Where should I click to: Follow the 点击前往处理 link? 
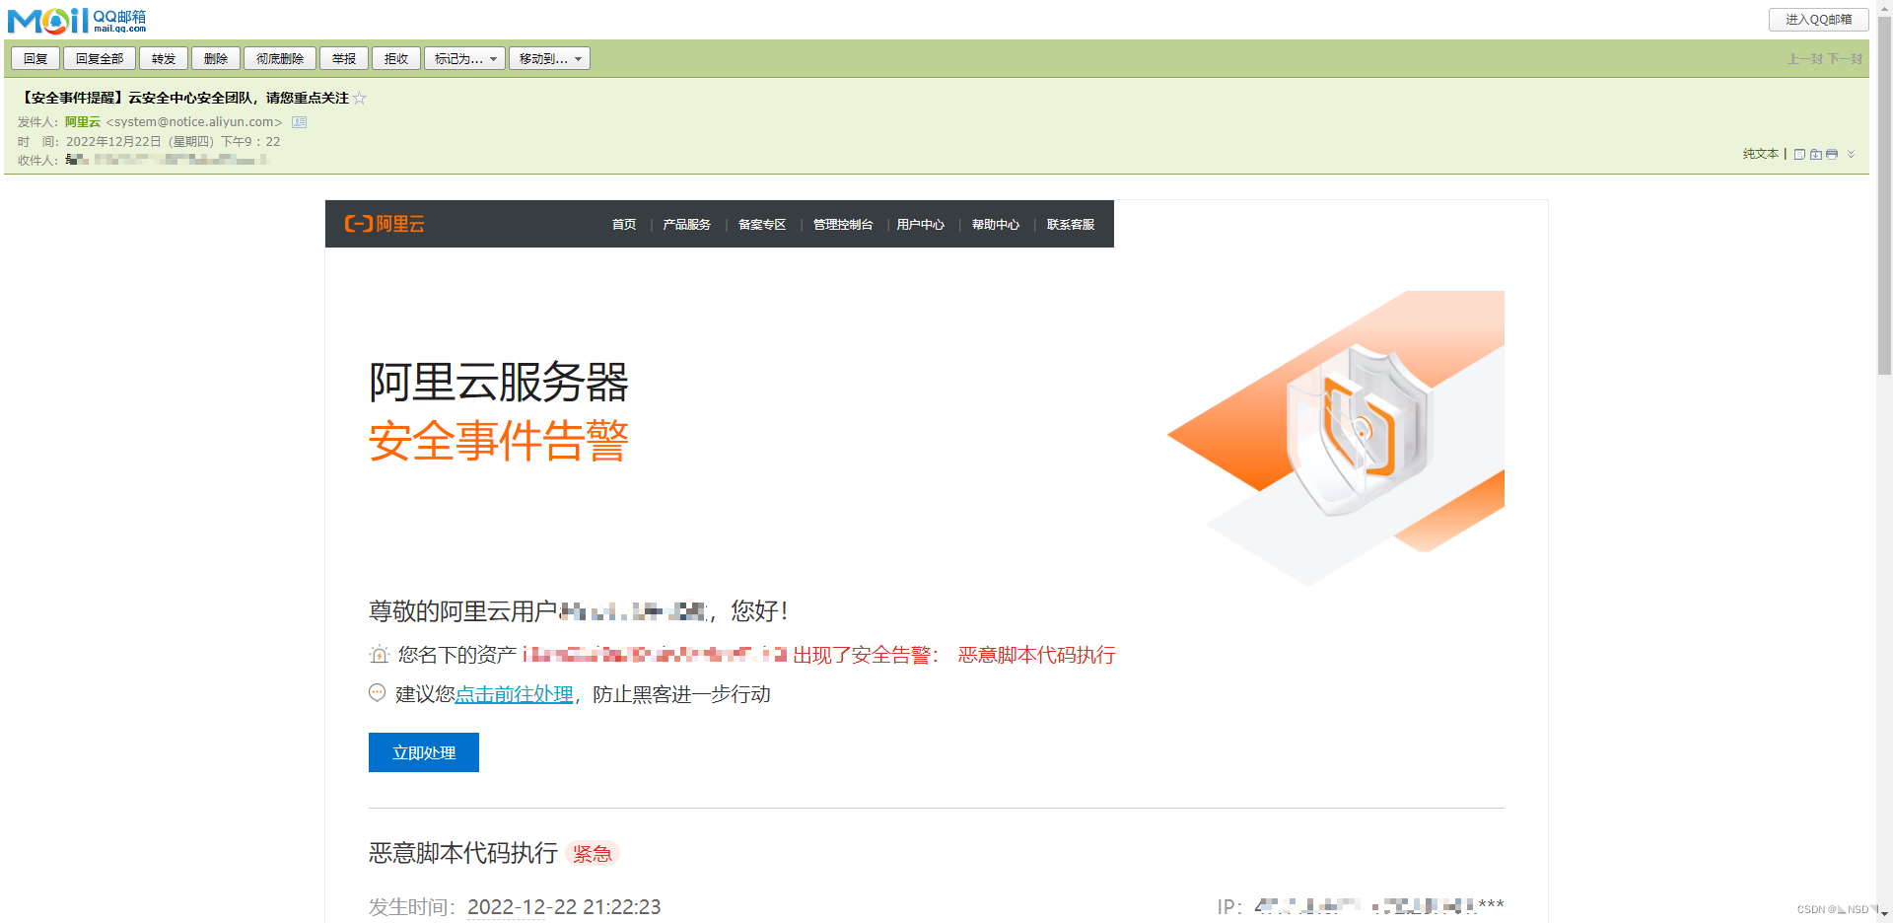[514, 694]
